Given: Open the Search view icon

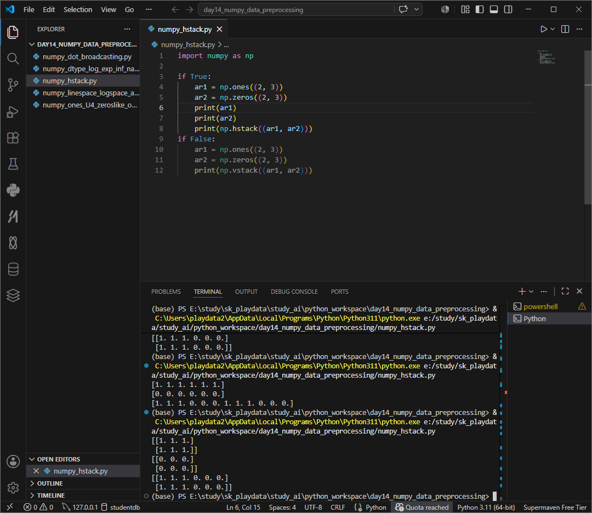Looking at the screenshot, I should 13,59.
